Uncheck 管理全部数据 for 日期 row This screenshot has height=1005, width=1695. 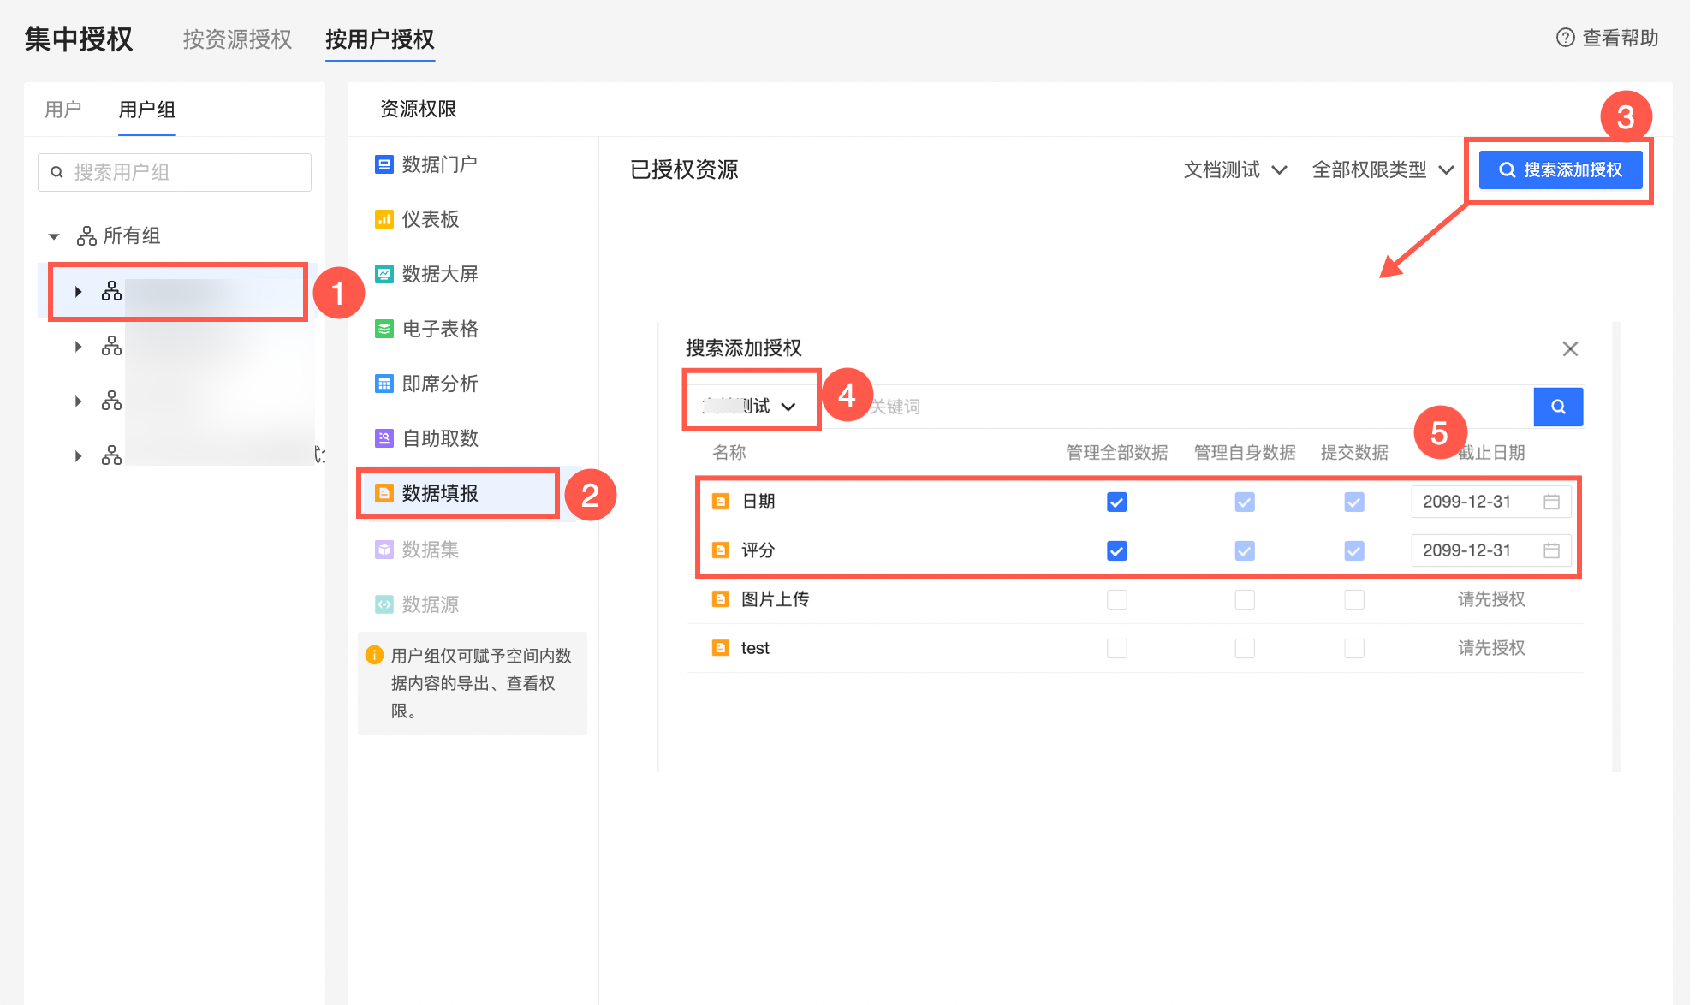point(1116,502)
